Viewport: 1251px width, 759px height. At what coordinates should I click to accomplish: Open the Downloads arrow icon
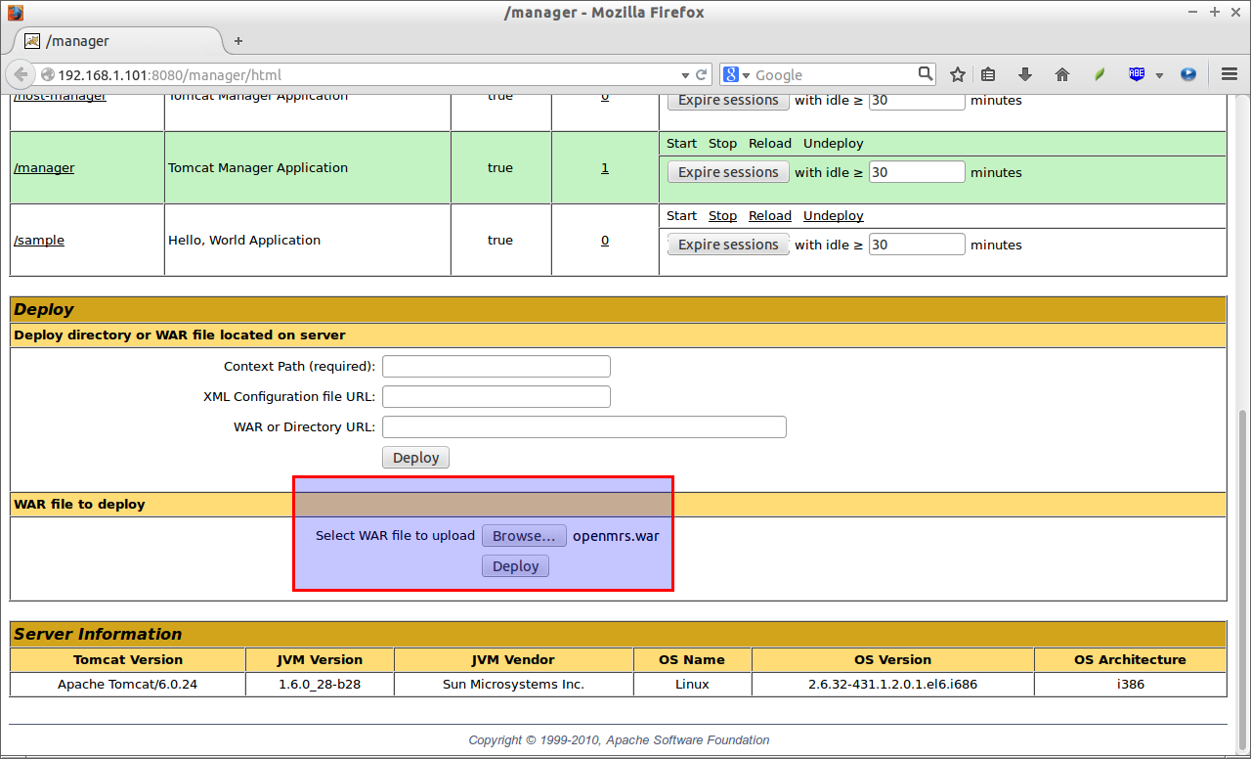click(1025, 74)
